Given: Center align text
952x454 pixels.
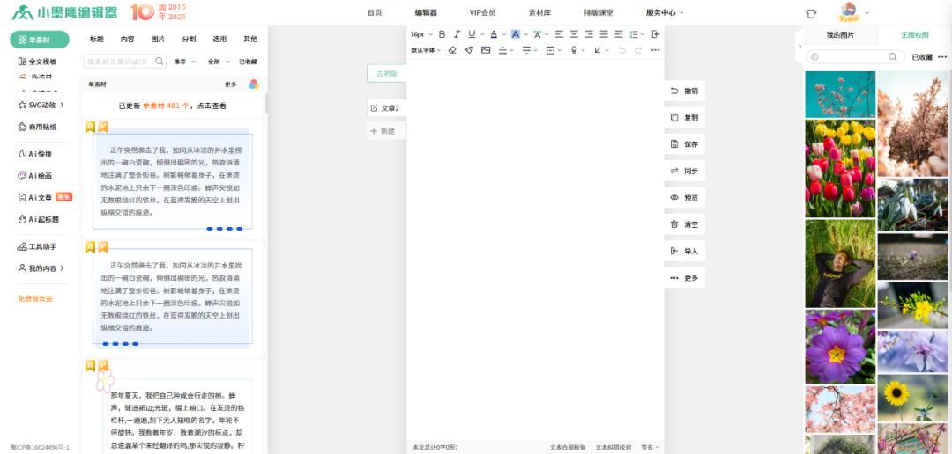Looking at the screenshot, I should click(x=574, y=34).
